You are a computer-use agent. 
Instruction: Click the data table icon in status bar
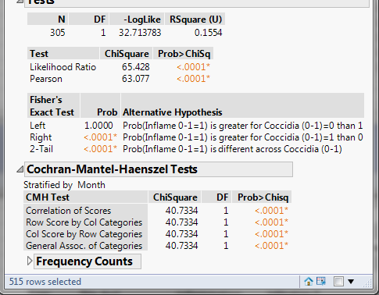coord(321,281)
